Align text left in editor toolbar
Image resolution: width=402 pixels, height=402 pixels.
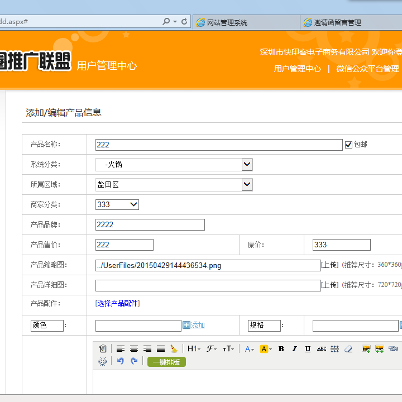pos(121,349)
